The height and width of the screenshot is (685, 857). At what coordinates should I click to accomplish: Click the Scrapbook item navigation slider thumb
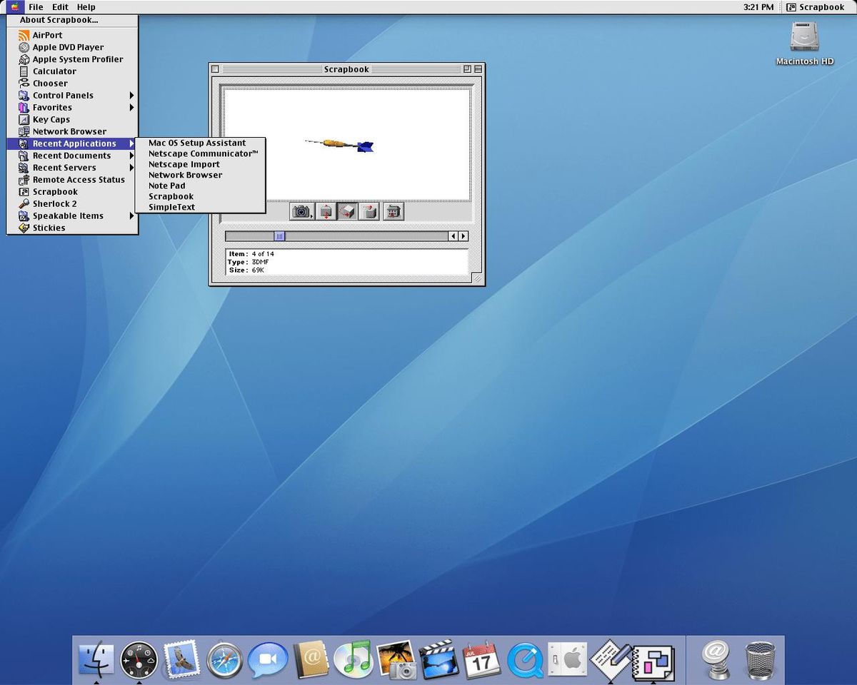pyautogui.click(x=279, y=235)
